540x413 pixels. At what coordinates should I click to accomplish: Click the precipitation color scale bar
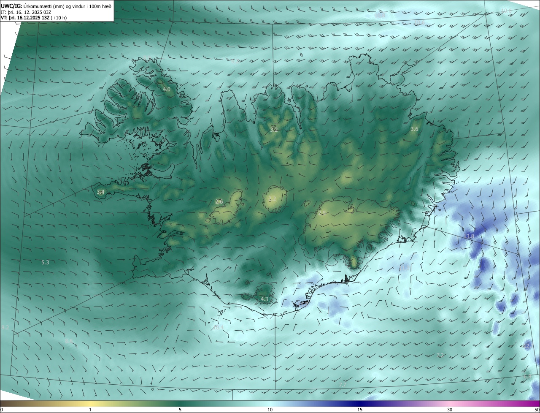coord(270,403)
